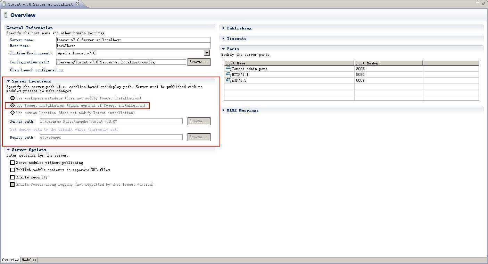Select Use Tomcat installation radio button
Screen dimensions: 488x264
click(x=13, y=105)
